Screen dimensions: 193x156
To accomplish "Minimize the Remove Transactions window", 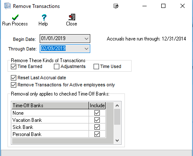I will click(145, 6).
